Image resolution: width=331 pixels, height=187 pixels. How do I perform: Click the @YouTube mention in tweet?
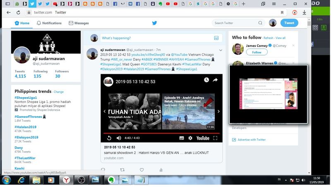coord(179,55)
